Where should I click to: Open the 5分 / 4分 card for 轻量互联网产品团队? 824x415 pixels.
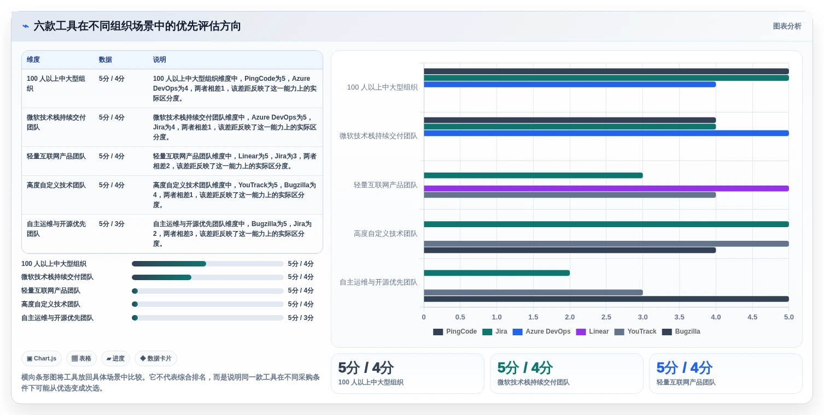[726, 373]
